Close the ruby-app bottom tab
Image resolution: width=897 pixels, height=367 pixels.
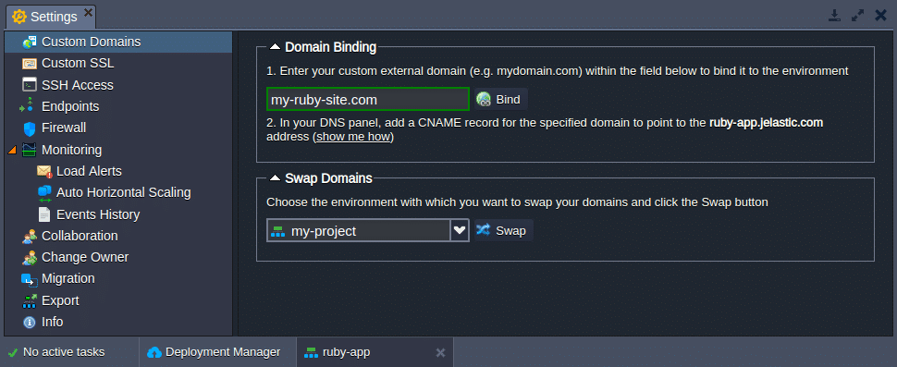pos(440,353)
